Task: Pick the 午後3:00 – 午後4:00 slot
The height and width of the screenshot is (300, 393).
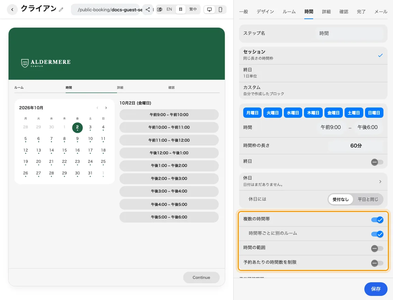Action: [x=169, y=191]
